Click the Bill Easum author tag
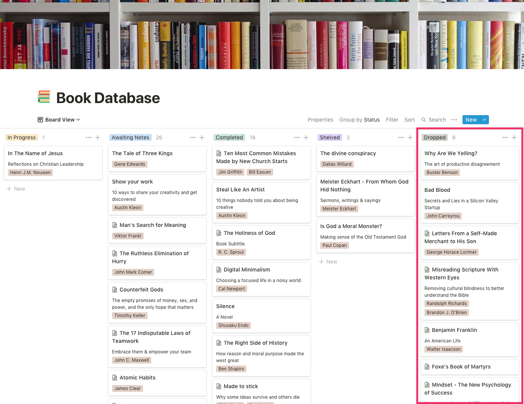The image size is (524, 404). coord(260,172)
